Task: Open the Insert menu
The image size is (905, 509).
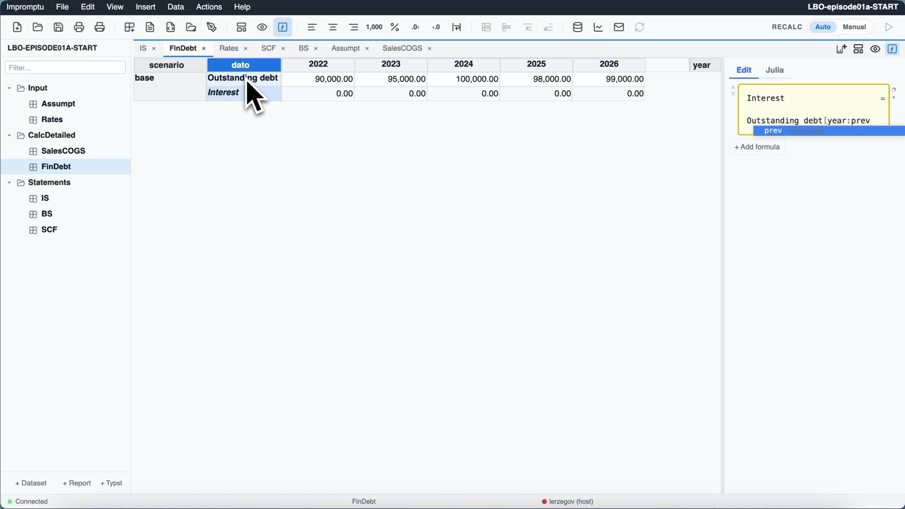Action: (x=145, y=7)
